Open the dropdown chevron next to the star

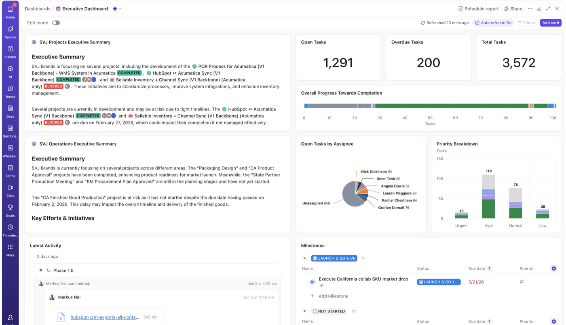(120, 8)
